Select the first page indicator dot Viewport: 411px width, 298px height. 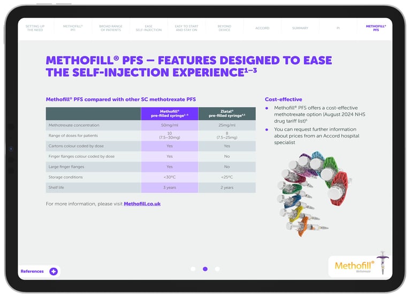coord(193,269)
